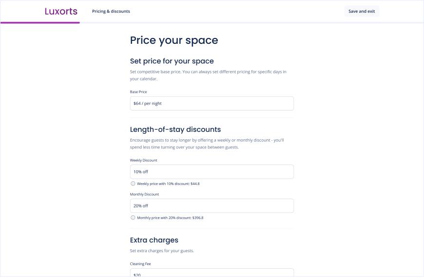Screen dimensions: 424x277
Task: Click the weekly price with 10% discount note
Action: pyautogui.click(x=168, y=184)
